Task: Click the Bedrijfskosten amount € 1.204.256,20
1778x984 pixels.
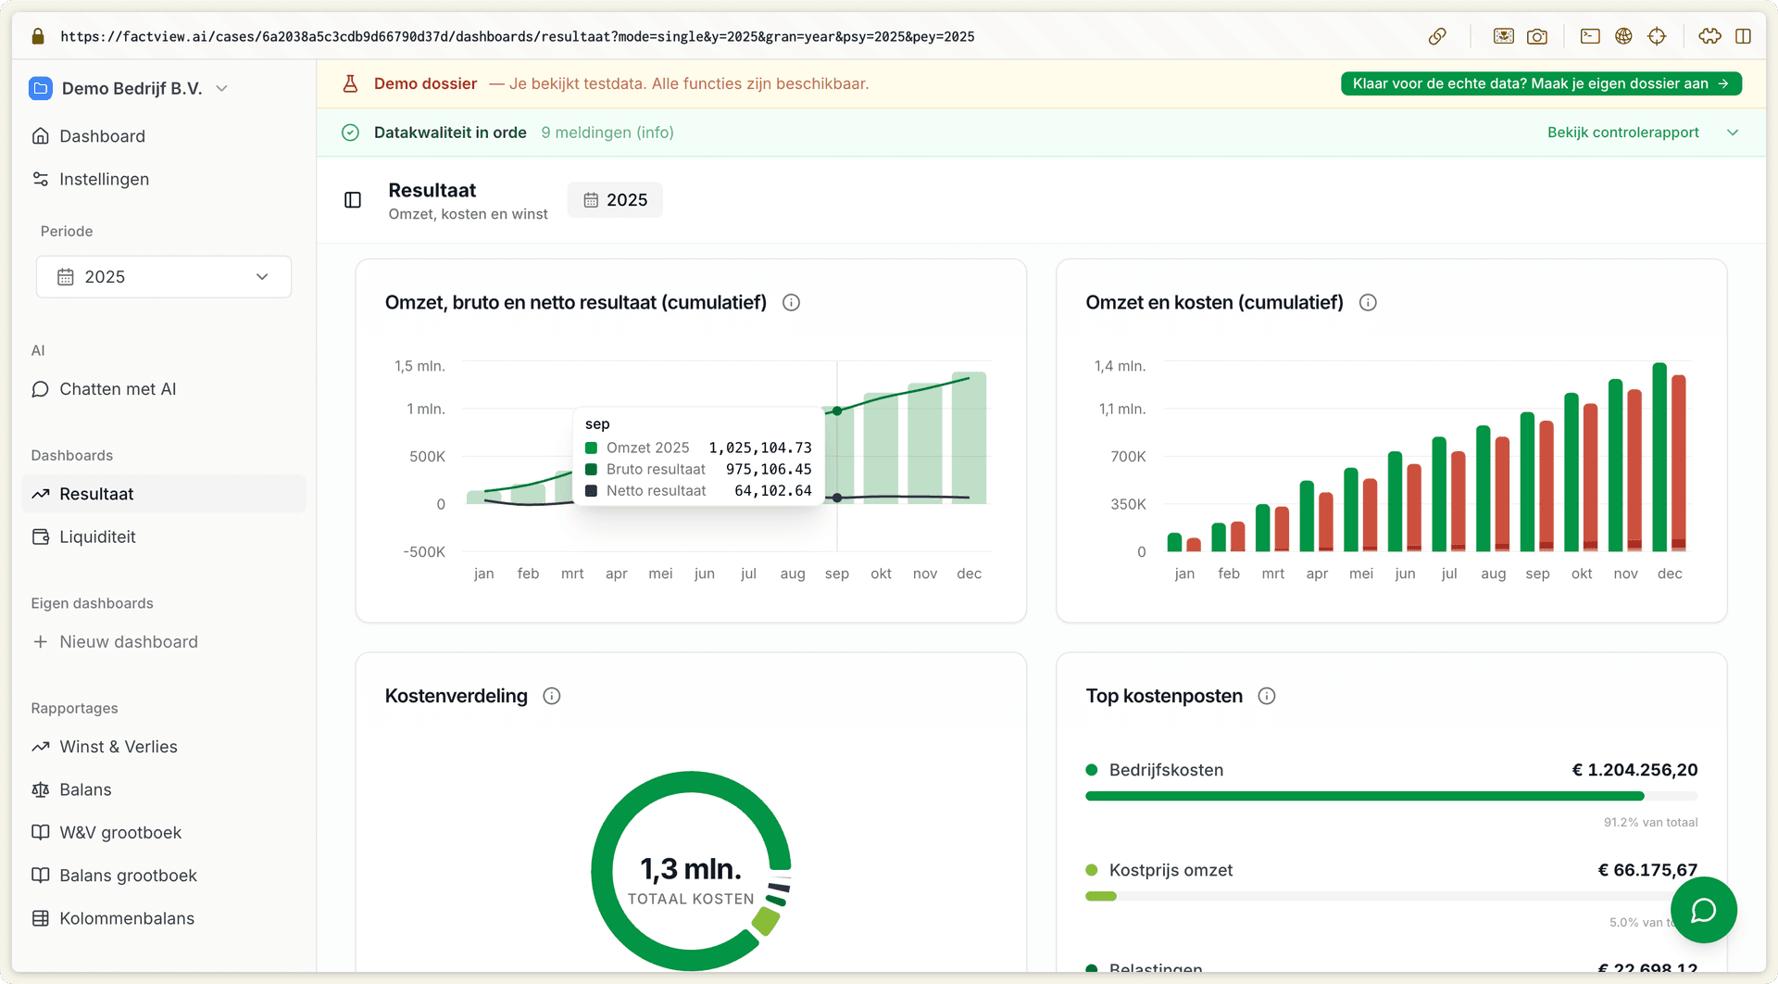Action: 1634,770
